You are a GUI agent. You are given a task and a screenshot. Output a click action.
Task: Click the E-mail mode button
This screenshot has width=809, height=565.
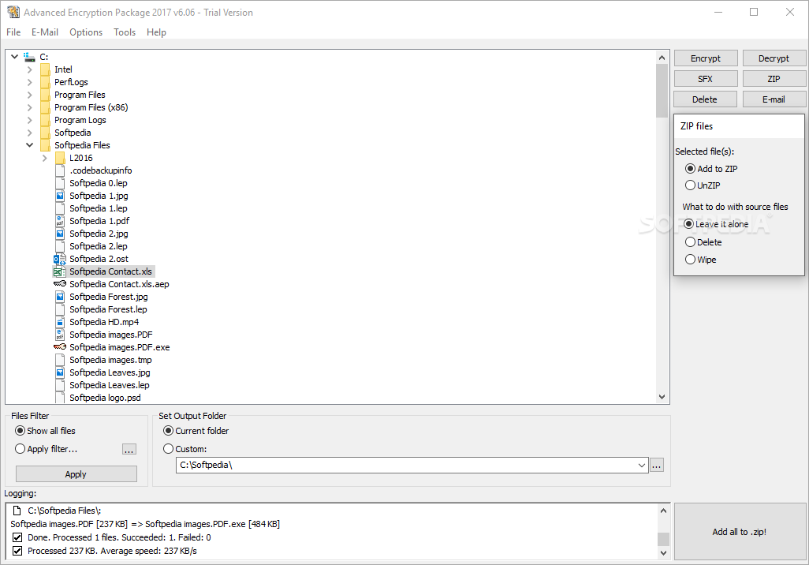click(x=774, y=99)
